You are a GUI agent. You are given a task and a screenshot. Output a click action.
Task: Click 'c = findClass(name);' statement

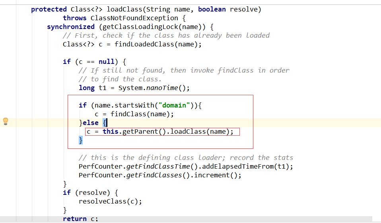pos(134,114)
